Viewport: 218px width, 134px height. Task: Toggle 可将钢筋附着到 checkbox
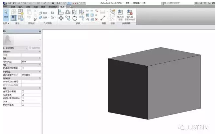click(23, 68)
